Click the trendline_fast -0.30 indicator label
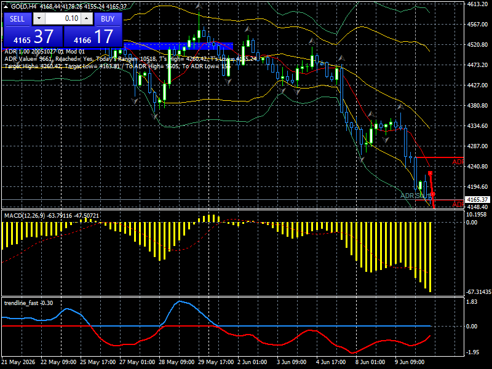 (x=28, y=303)
